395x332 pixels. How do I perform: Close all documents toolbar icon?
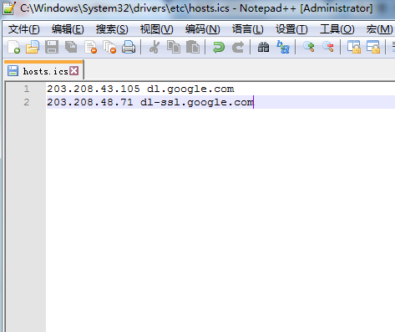pyautogui.click(x=109, y=47)
